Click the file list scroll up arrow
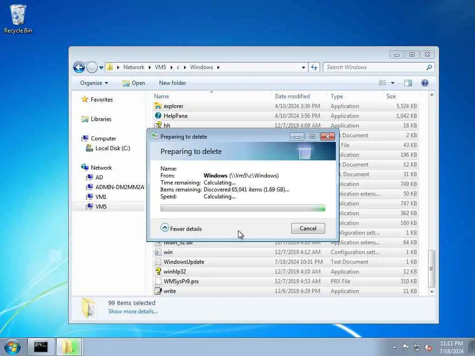The width and height of the screenshot is (475, 356). click(x=432, y=95)
